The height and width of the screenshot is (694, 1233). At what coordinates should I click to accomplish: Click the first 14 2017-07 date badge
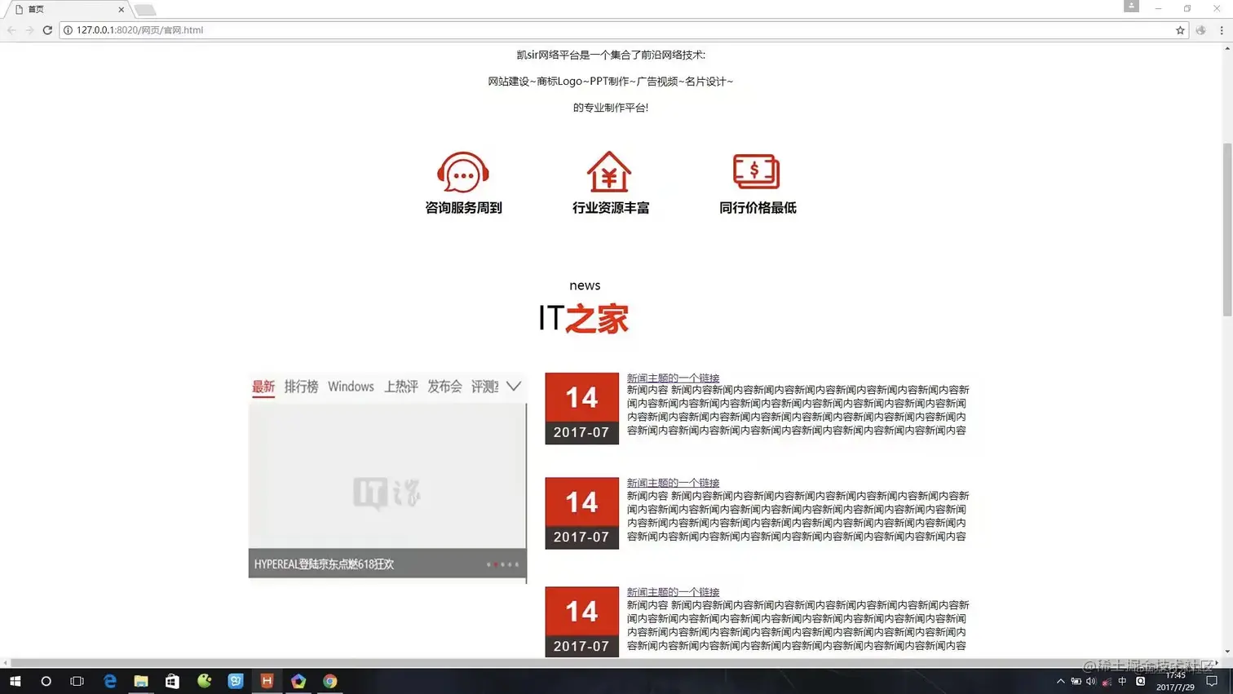pos(581,409)
